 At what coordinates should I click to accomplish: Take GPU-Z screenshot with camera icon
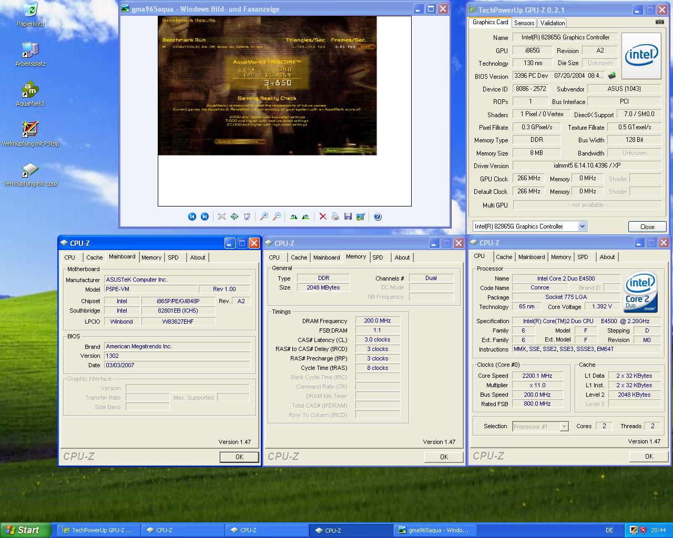[x=659, y=22]
